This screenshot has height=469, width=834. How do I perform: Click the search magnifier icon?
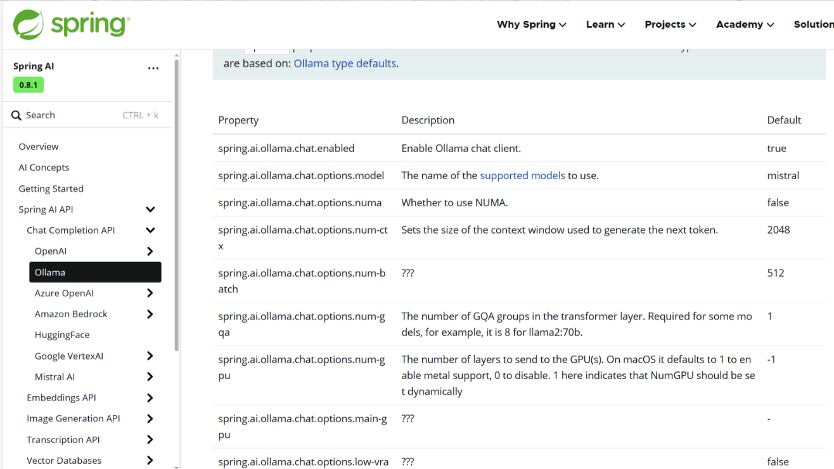pyautogui.click(x=16, y=115)
